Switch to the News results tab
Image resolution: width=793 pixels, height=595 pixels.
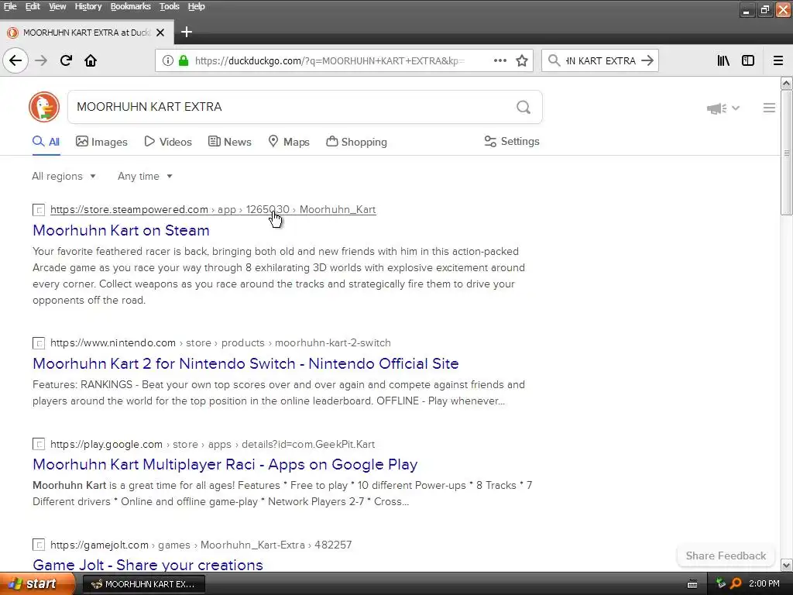(x=229, y=142)
